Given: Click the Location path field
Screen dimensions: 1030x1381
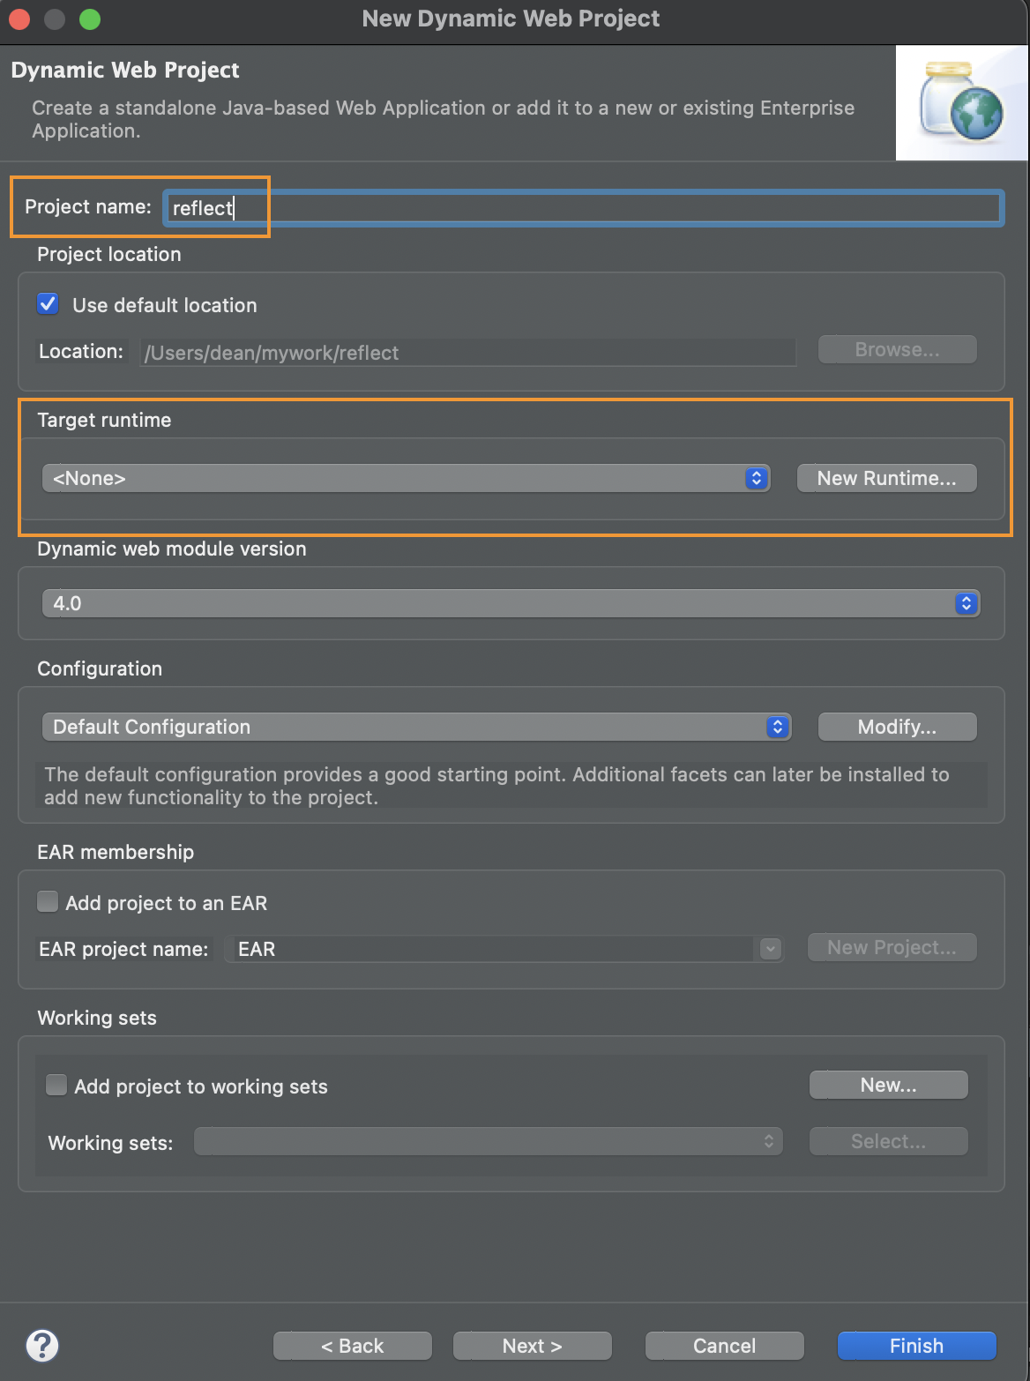Looking at the screenshot, I should tap(467, 353).
